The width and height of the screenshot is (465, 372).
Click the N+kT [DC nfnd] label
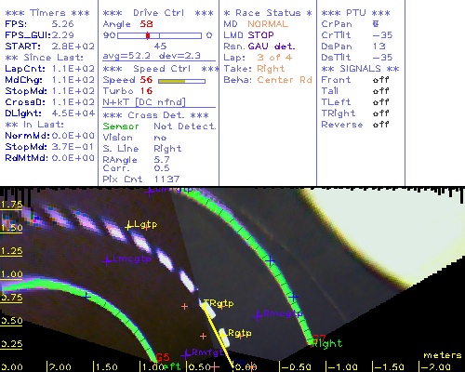(x=144, y=102)
